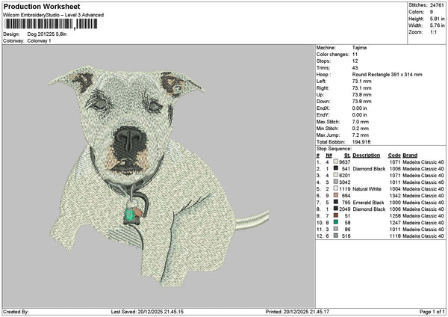The height and width of the screenshot is (317, 448).
Task: Click the "St." column header
Action: pos(347,156)
